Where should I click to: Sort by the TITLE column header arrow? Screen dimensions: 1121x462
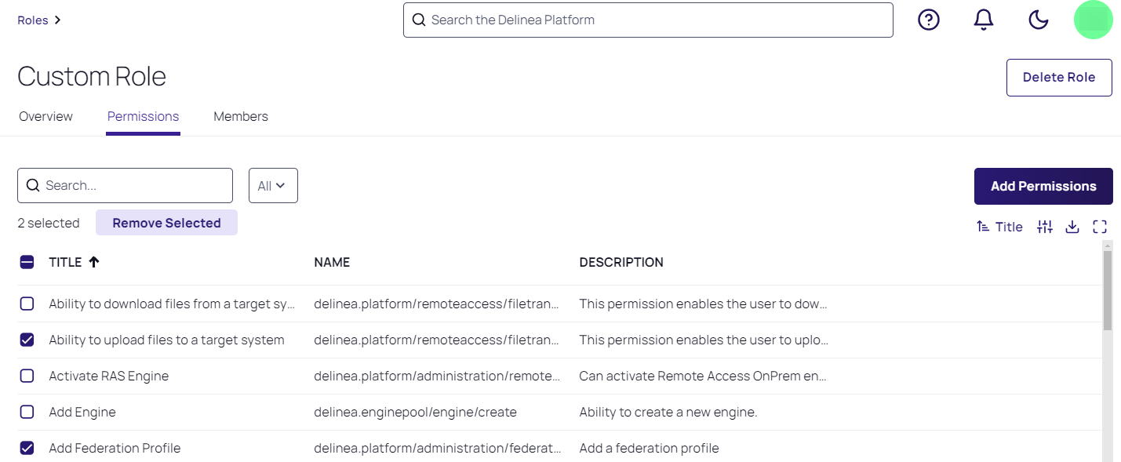[x=94, y=262]
